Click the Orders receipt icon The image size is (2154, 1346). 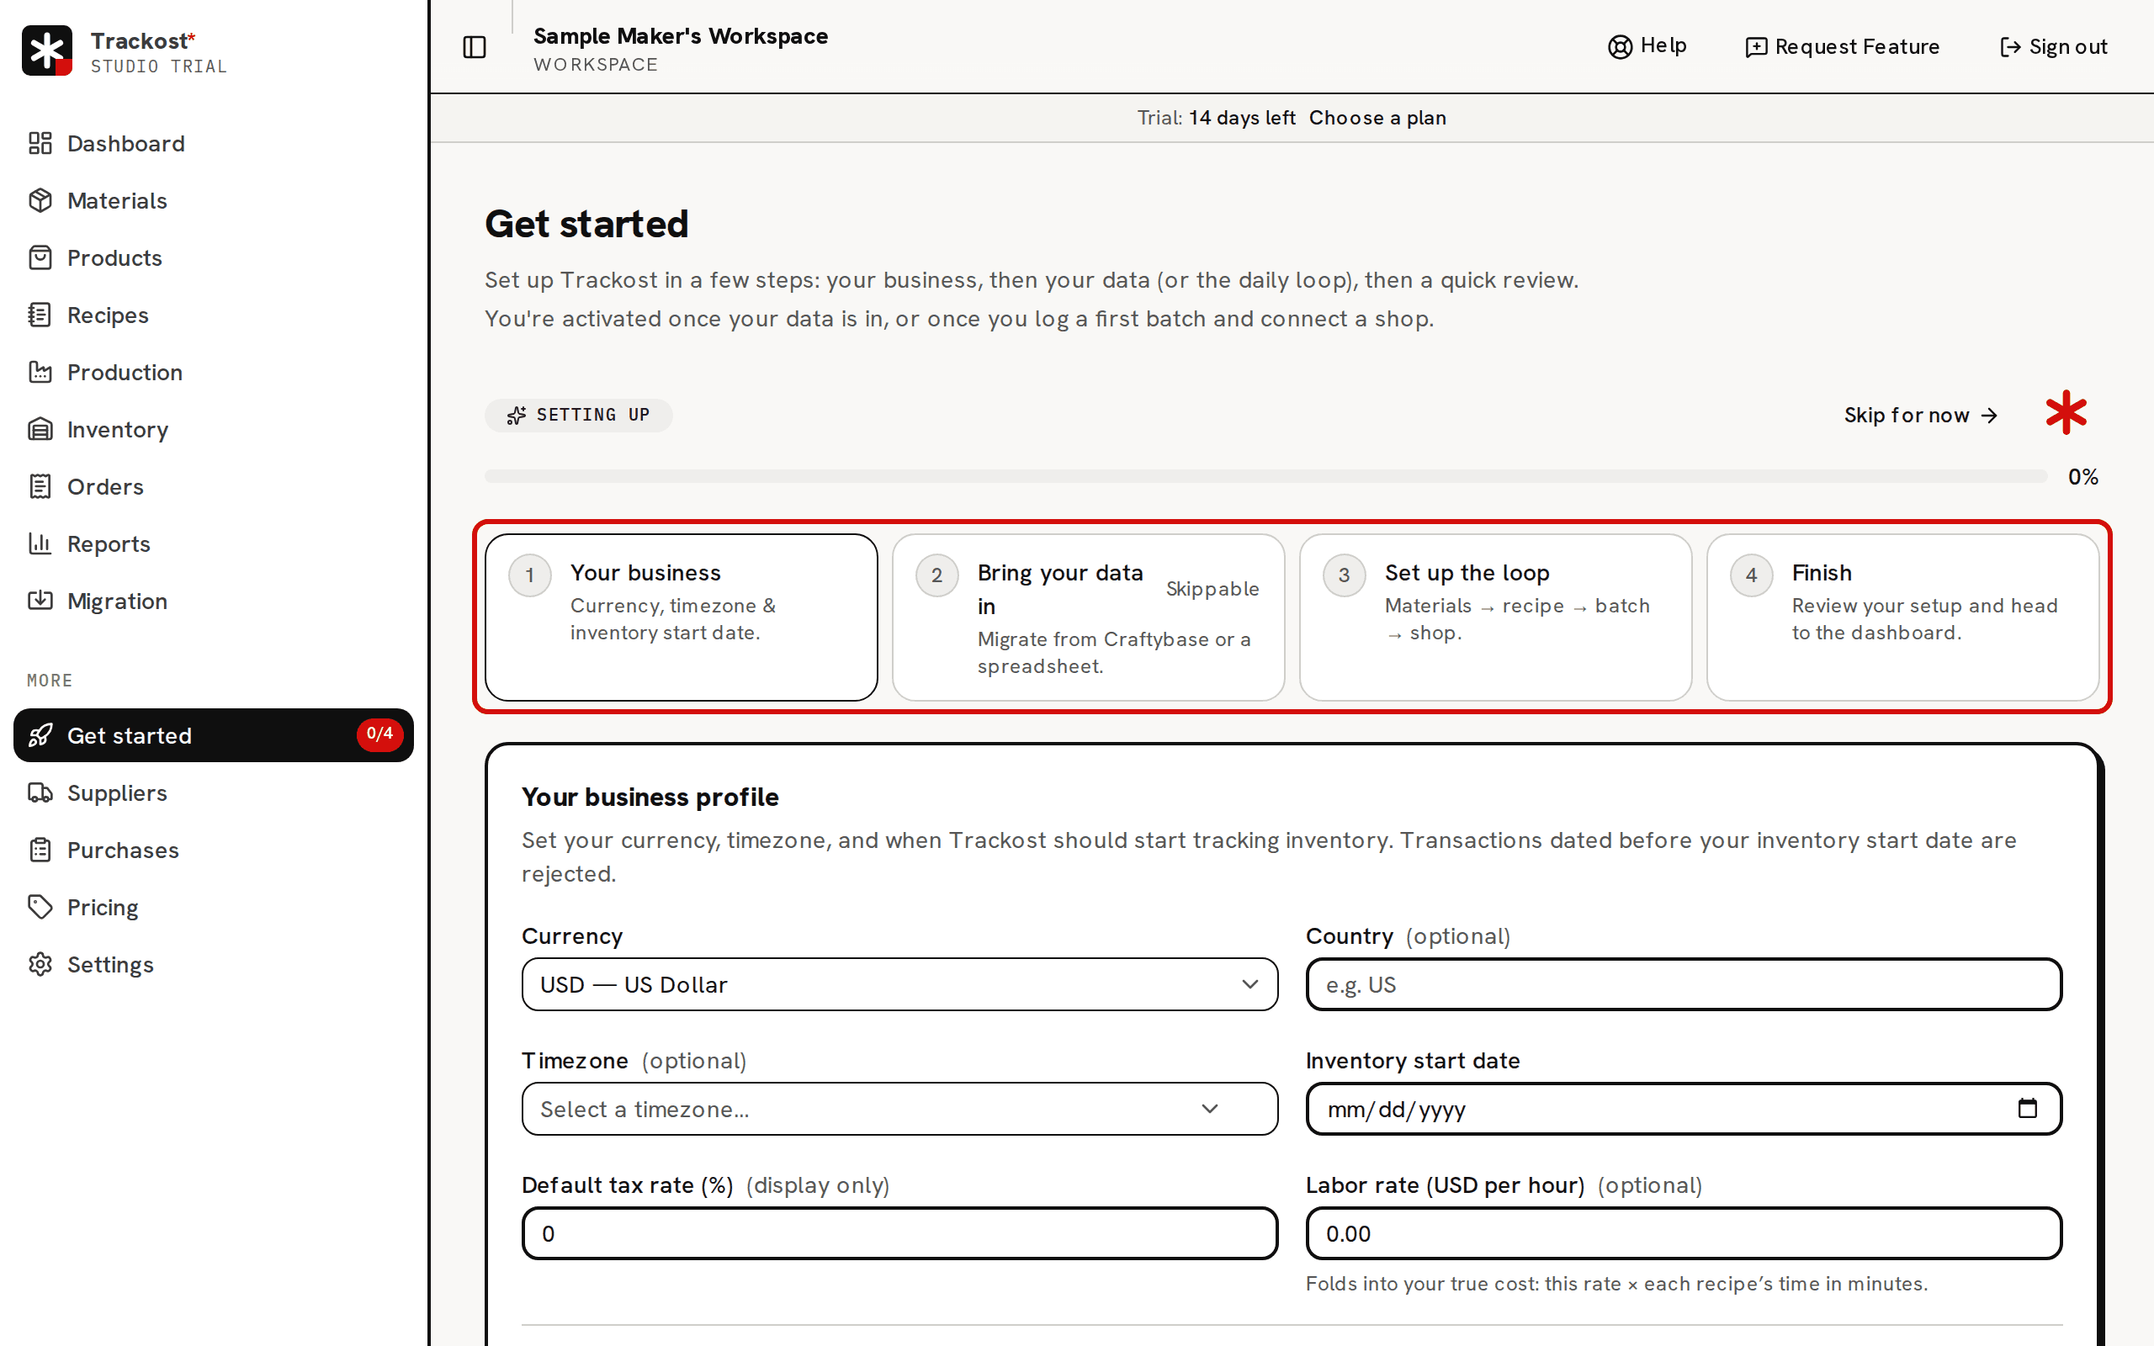pyautogui.click(x=40, y=486)
